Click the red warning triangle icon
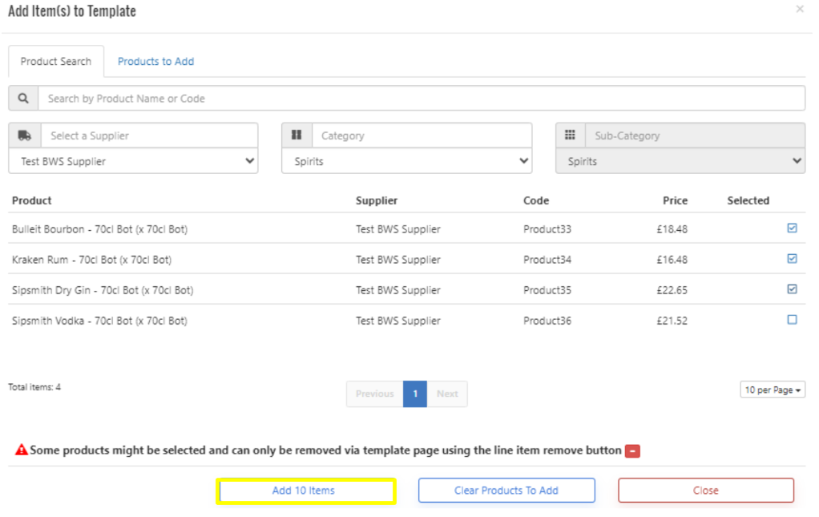 point(22,450)
